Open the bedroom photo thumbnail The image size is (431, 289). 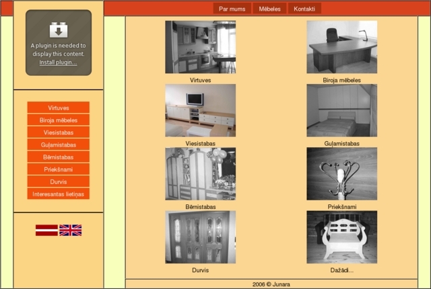pyautogui.click(x=342, y=110)
